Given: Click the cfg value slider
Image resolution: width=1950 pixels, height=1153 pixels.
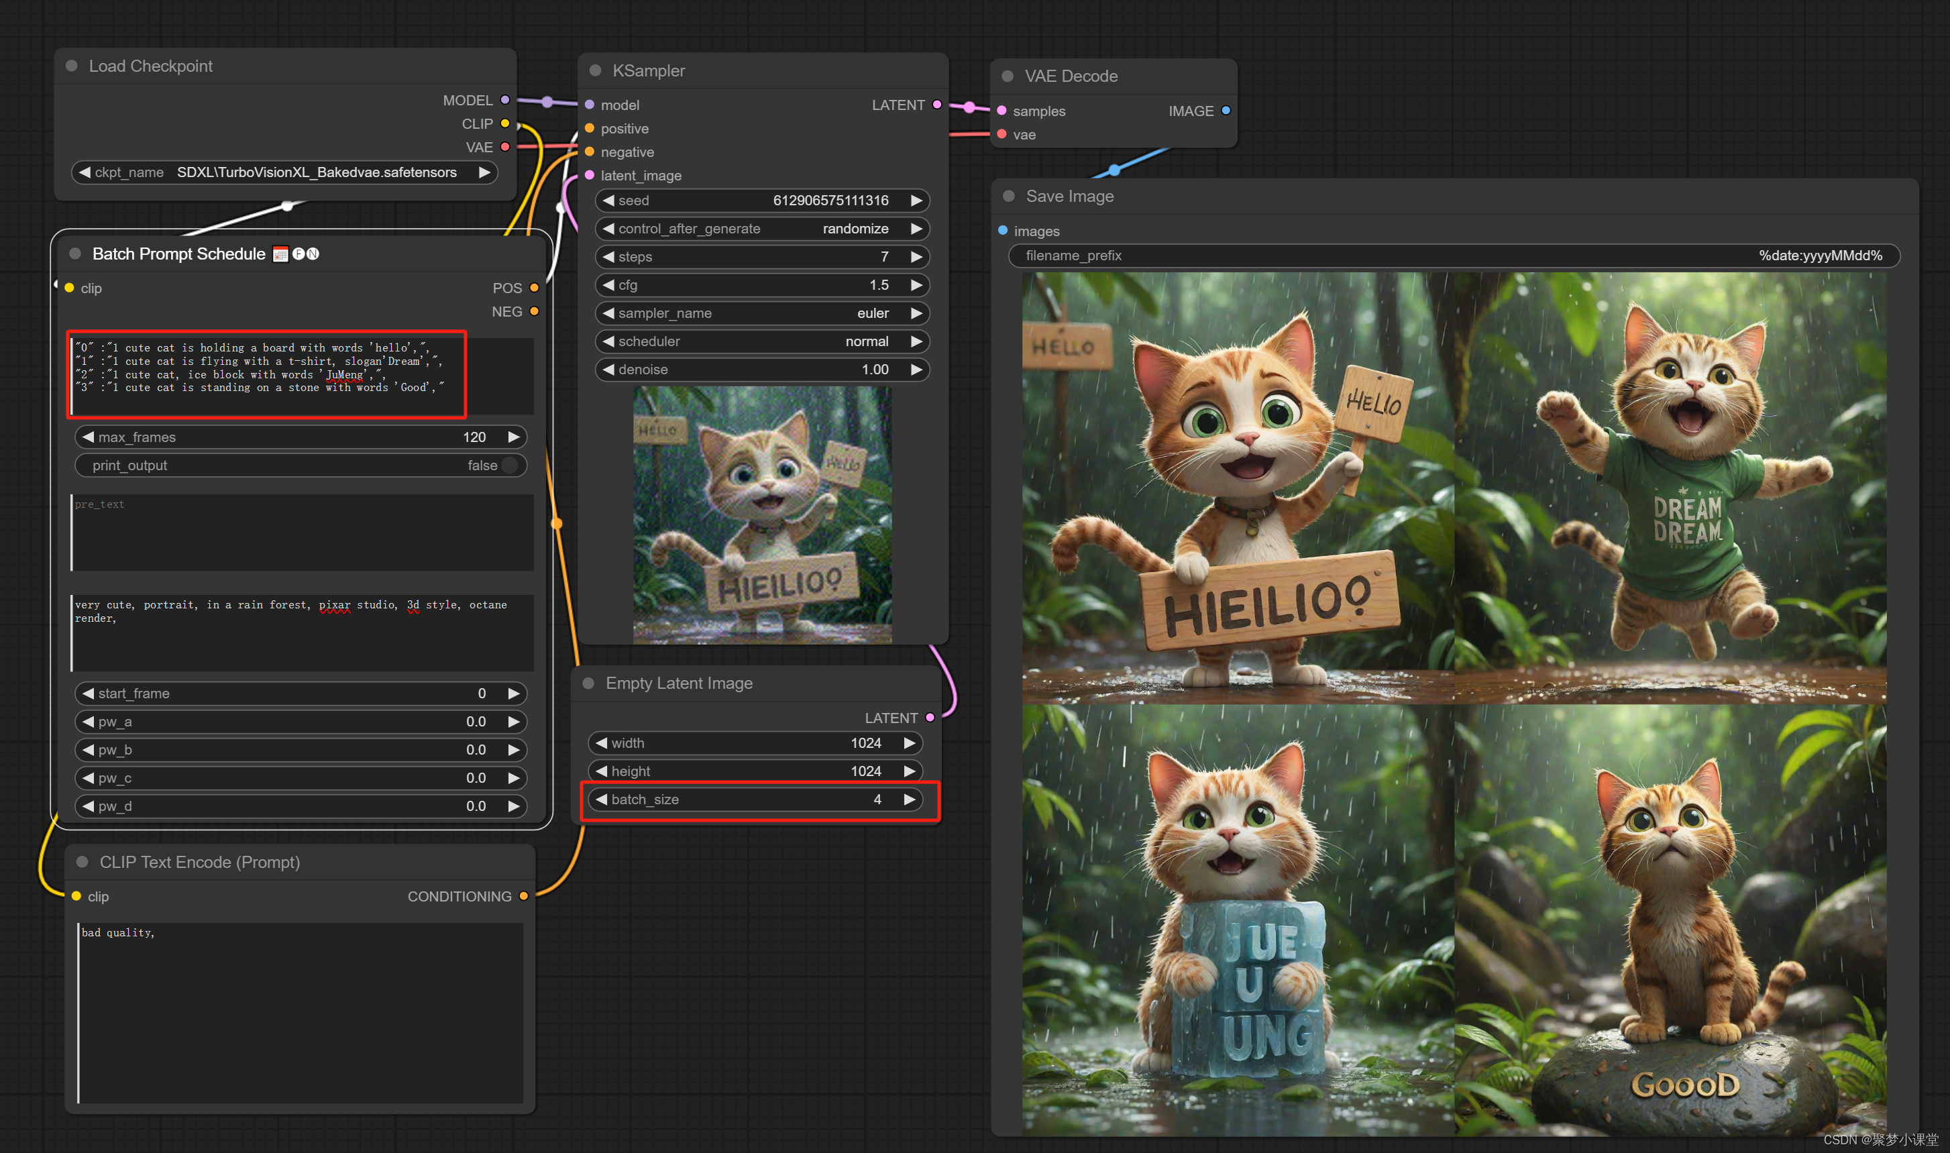Looking at the screenshot, I should (761, 285).
